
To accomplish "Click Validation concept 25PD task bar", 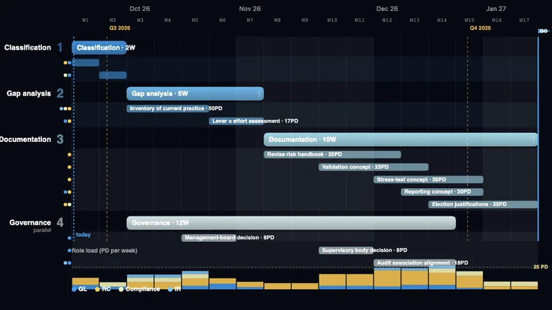I will [x=373, y=167].
